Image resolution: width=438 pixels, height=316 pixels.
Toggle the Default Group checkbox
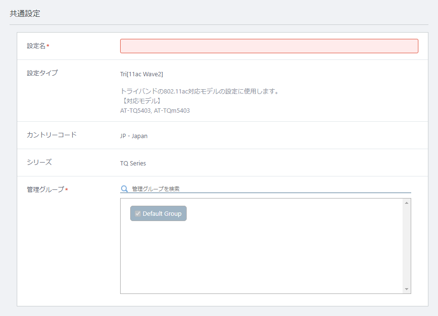click(x=138, y=213)
